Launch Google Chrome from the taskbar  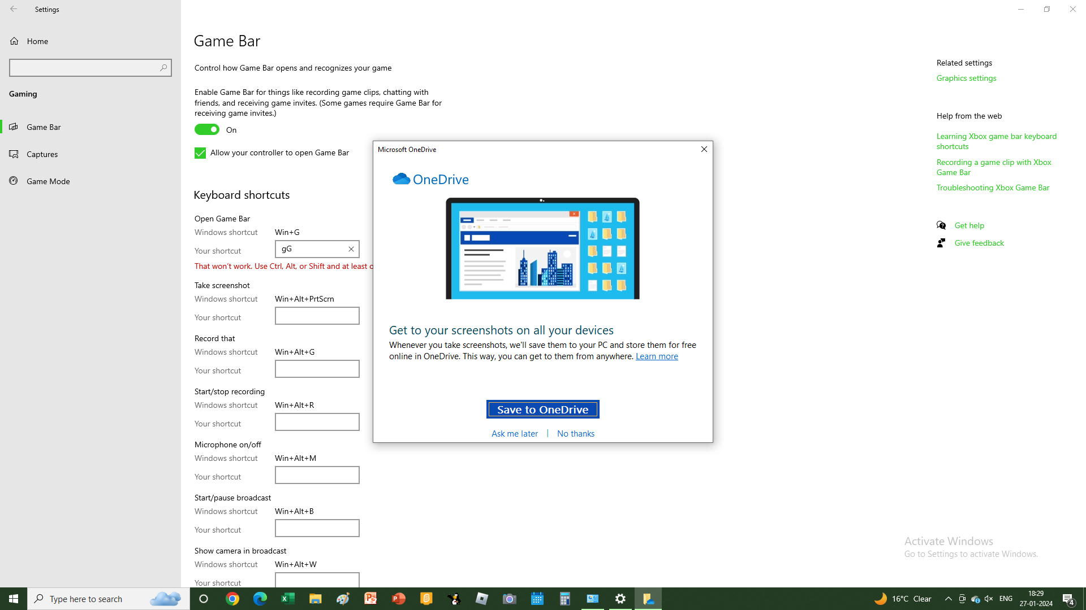(x=232, y=598)
